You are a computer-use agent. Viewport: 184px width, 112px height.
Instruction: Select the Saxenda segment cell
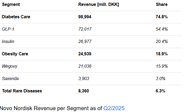[10, 78]
